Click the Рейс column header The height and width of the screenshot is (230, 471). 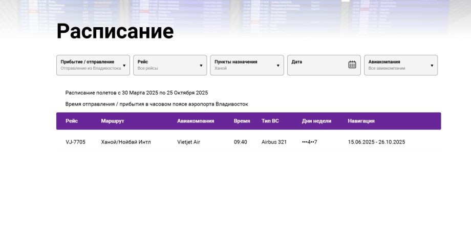pyautogui.click(x=72, y=121)
